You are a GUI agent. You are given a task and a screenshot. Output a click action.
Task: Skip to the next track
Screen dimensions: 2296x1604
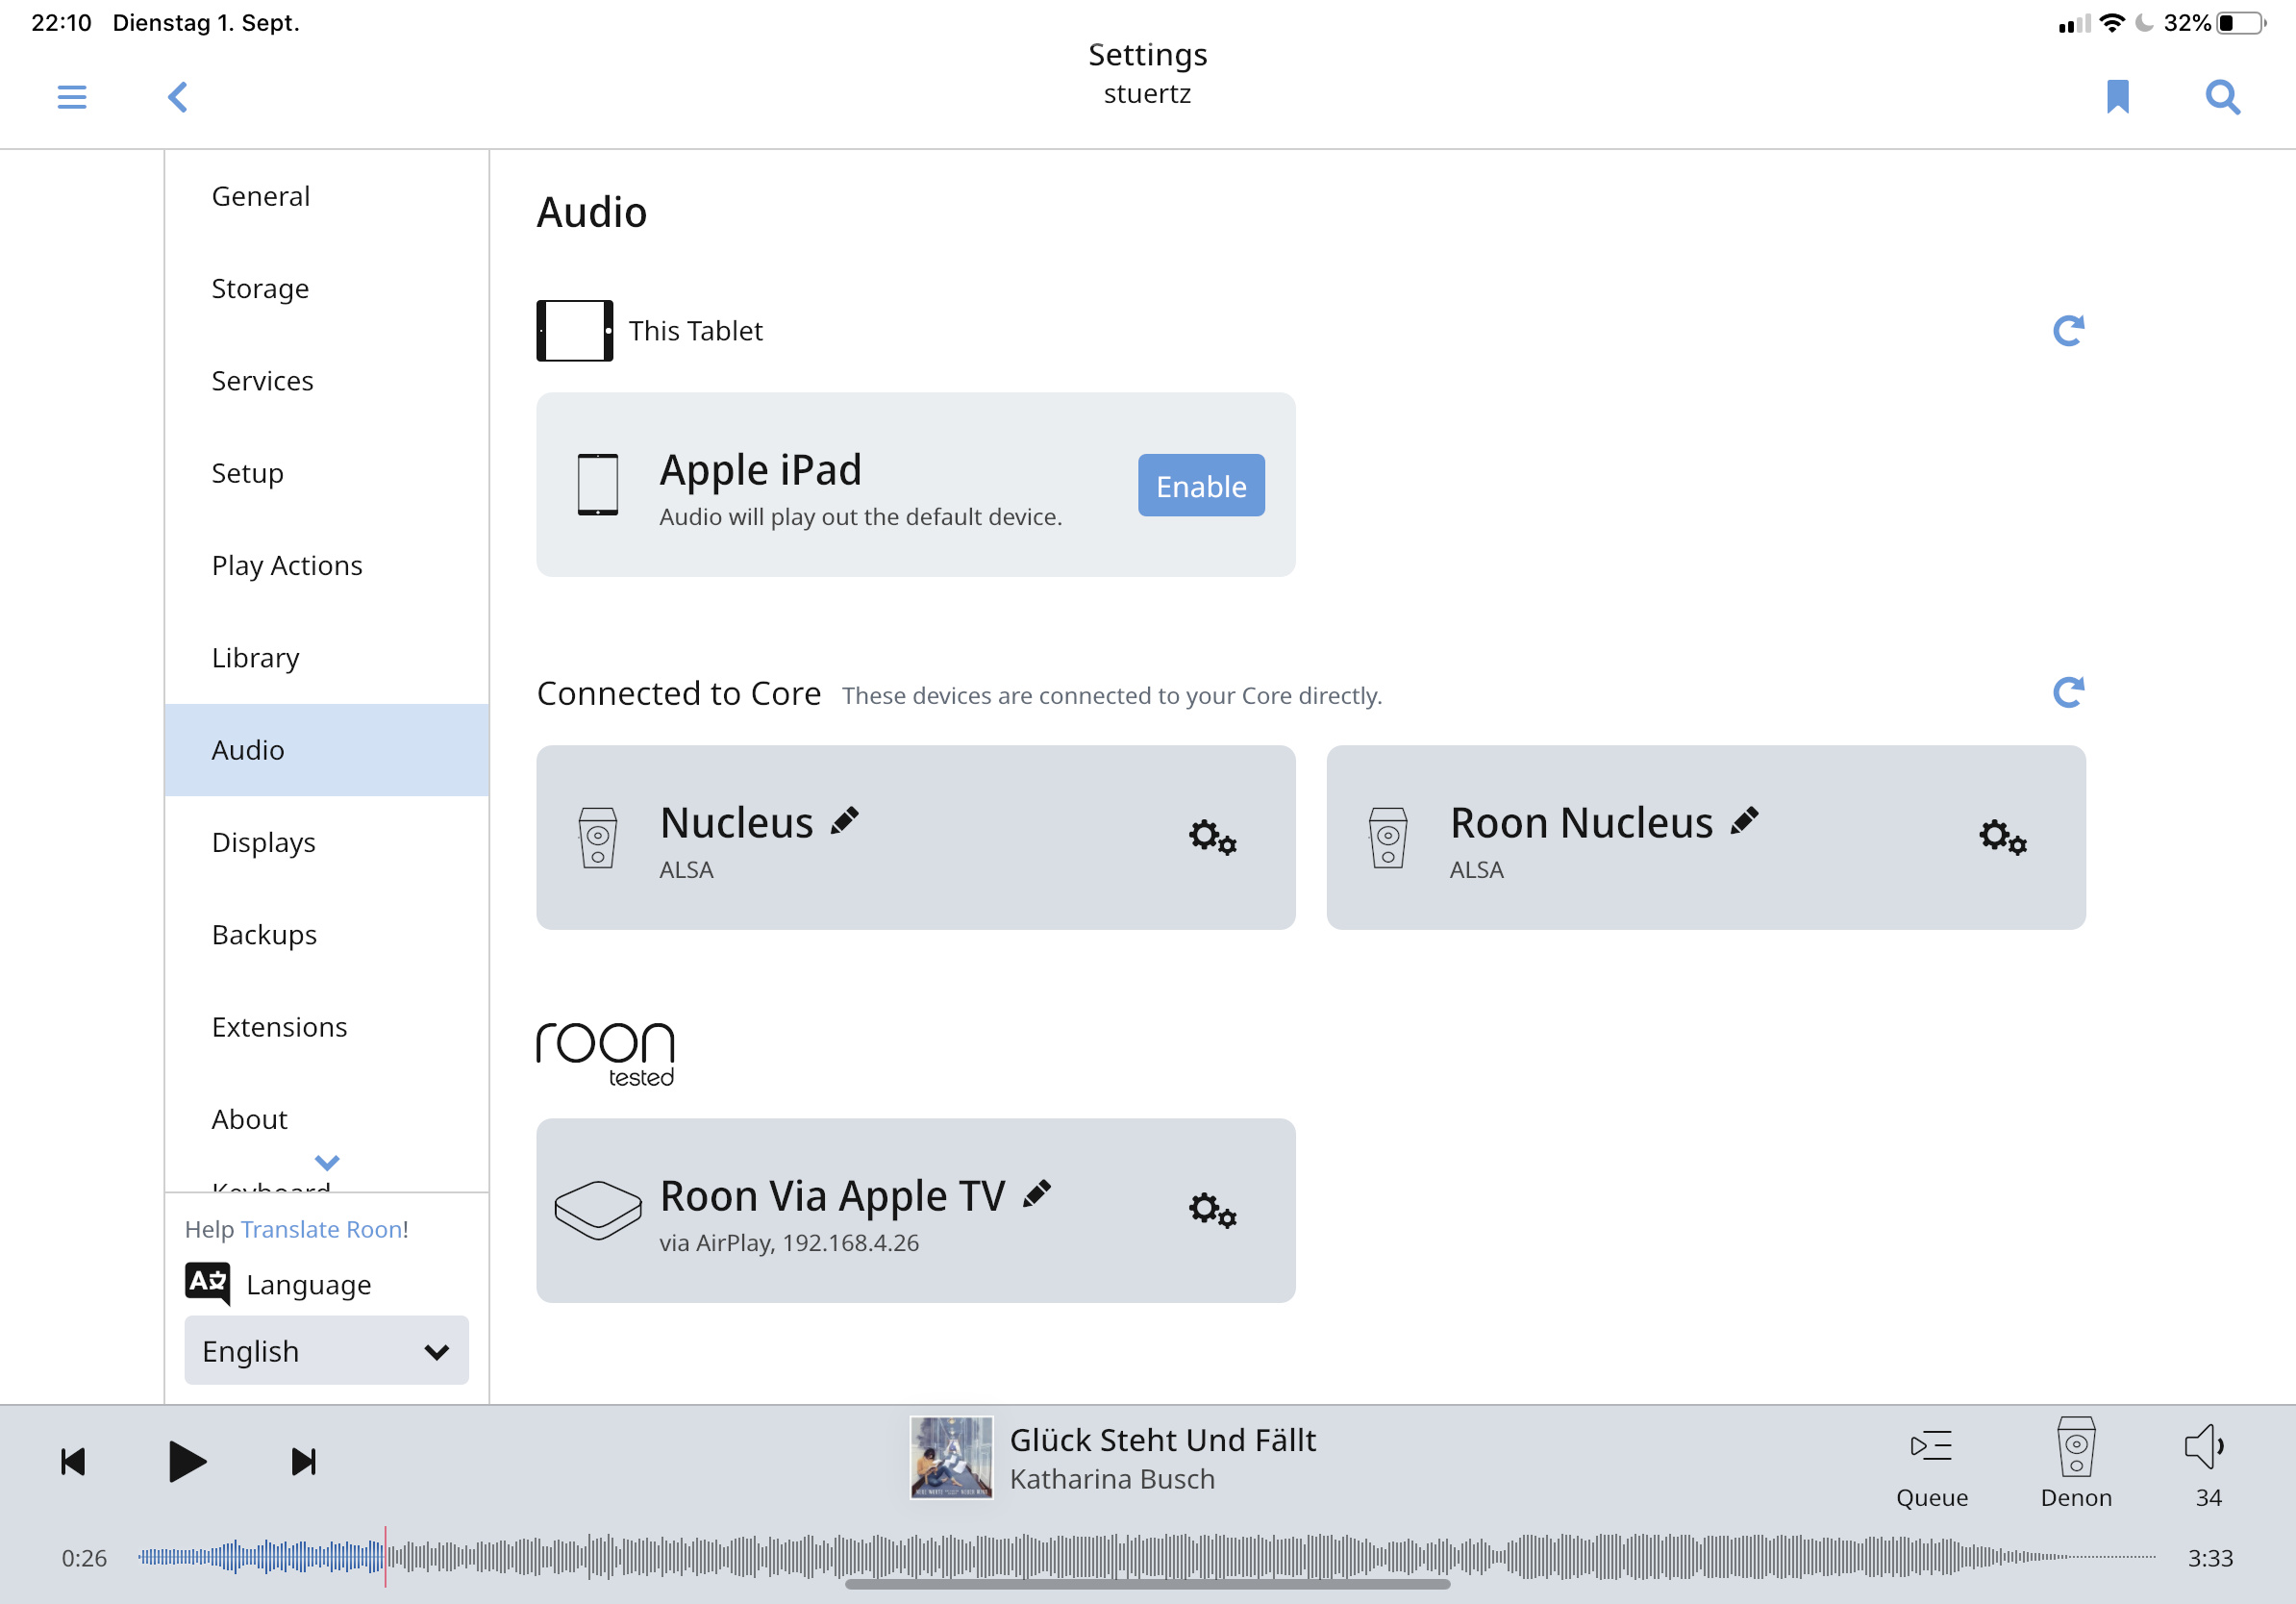point(304,1462)
